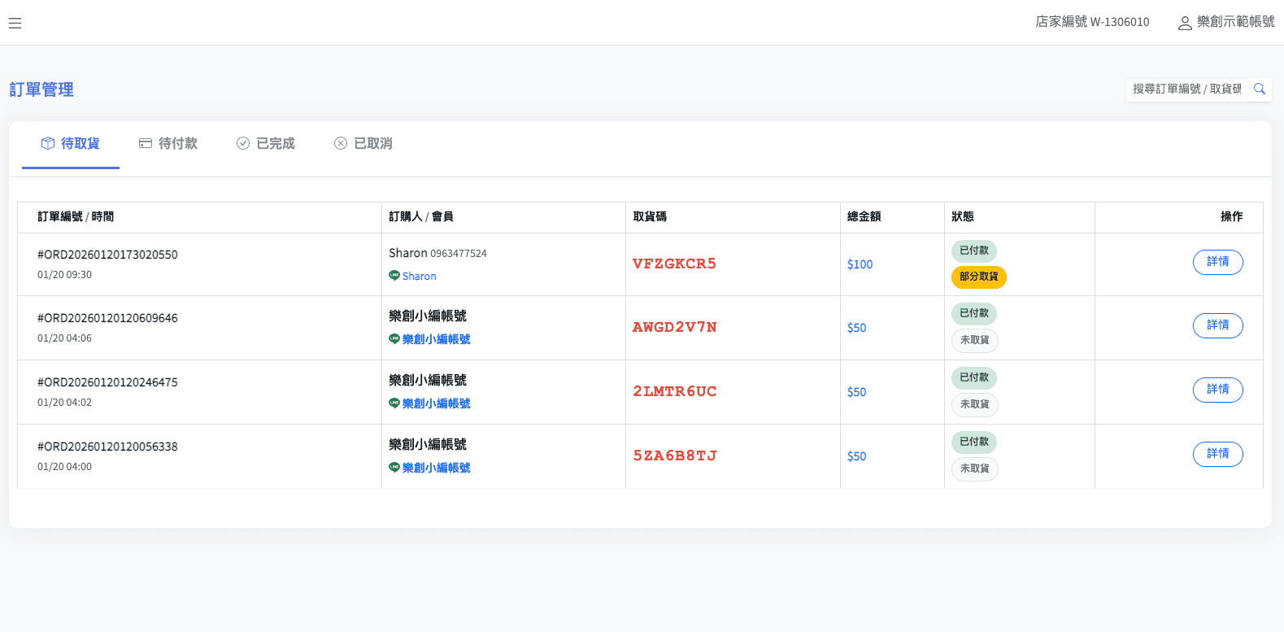This screenshot has height=632, width=1284.
Task: Open the 已完成 orders tab
Action: 266,144
